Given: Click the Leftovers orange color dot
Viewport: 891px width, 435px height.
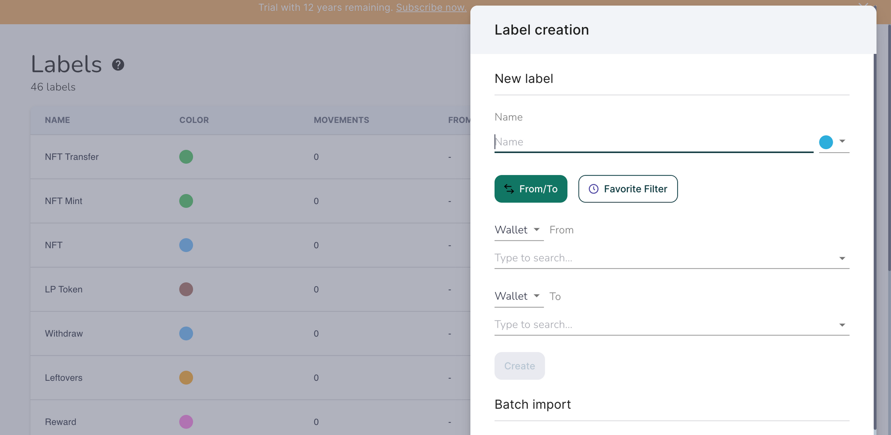Looking at the screenshot, I should point(186,378).
